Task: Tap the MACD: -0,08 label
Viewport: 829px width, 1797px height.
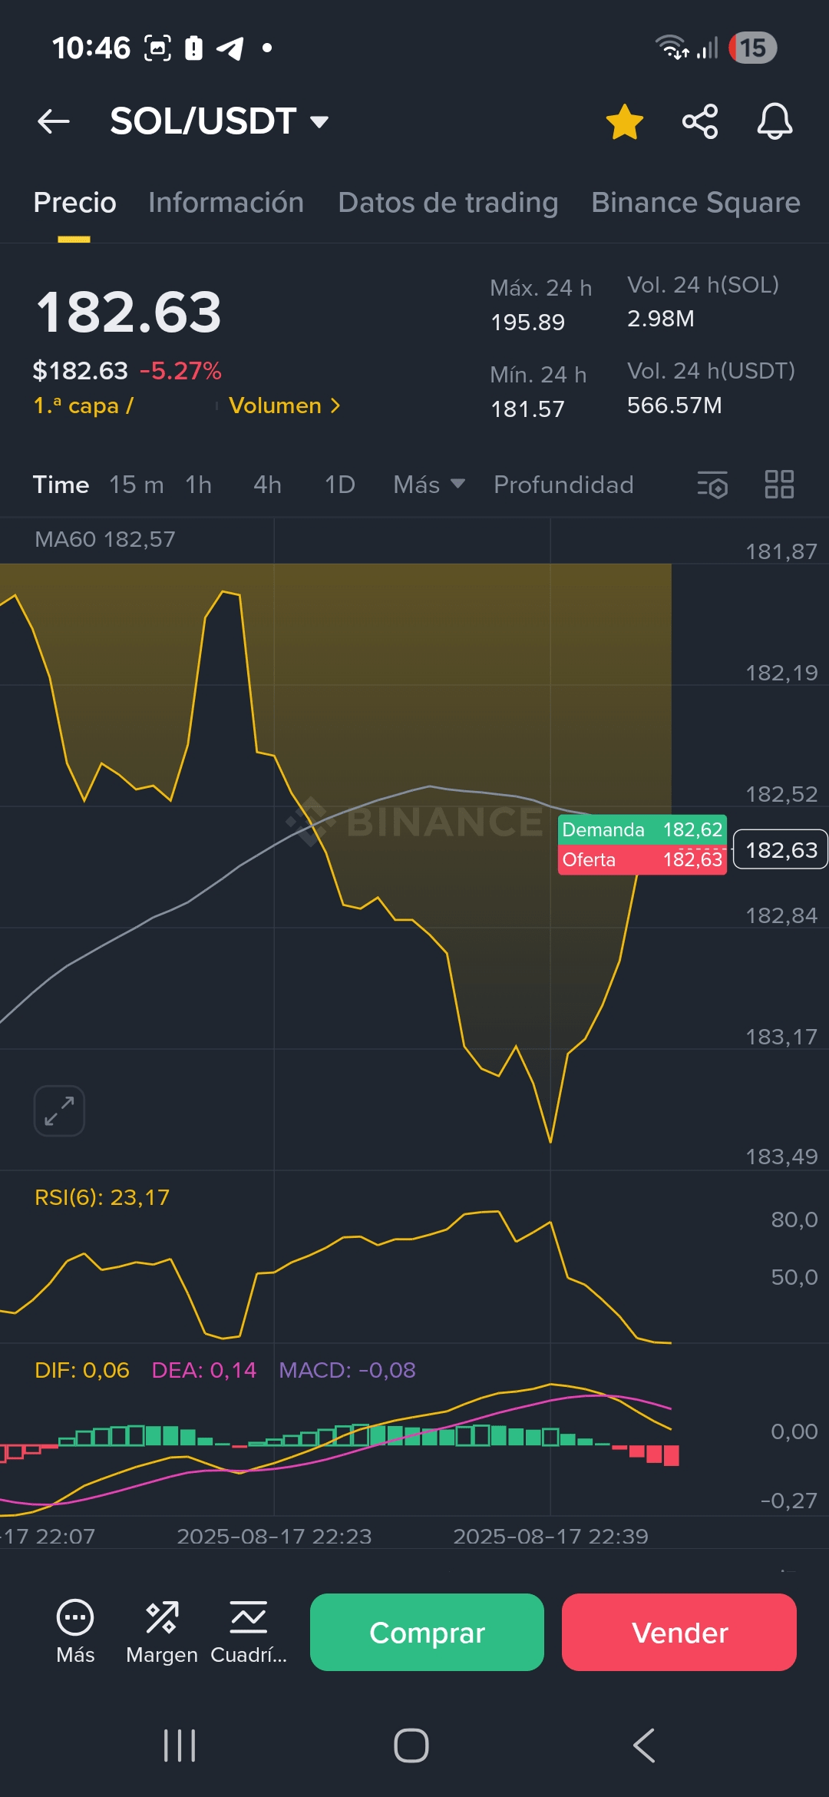Action: [347, 1370]
